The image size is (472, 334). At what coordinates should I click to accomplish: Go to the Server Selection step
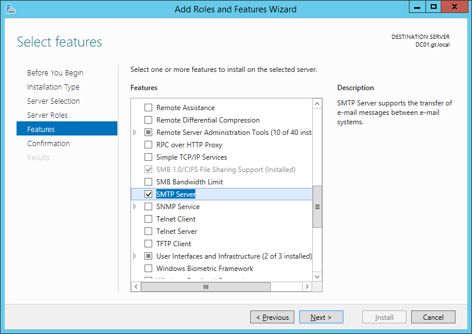[x=53, y=101]
